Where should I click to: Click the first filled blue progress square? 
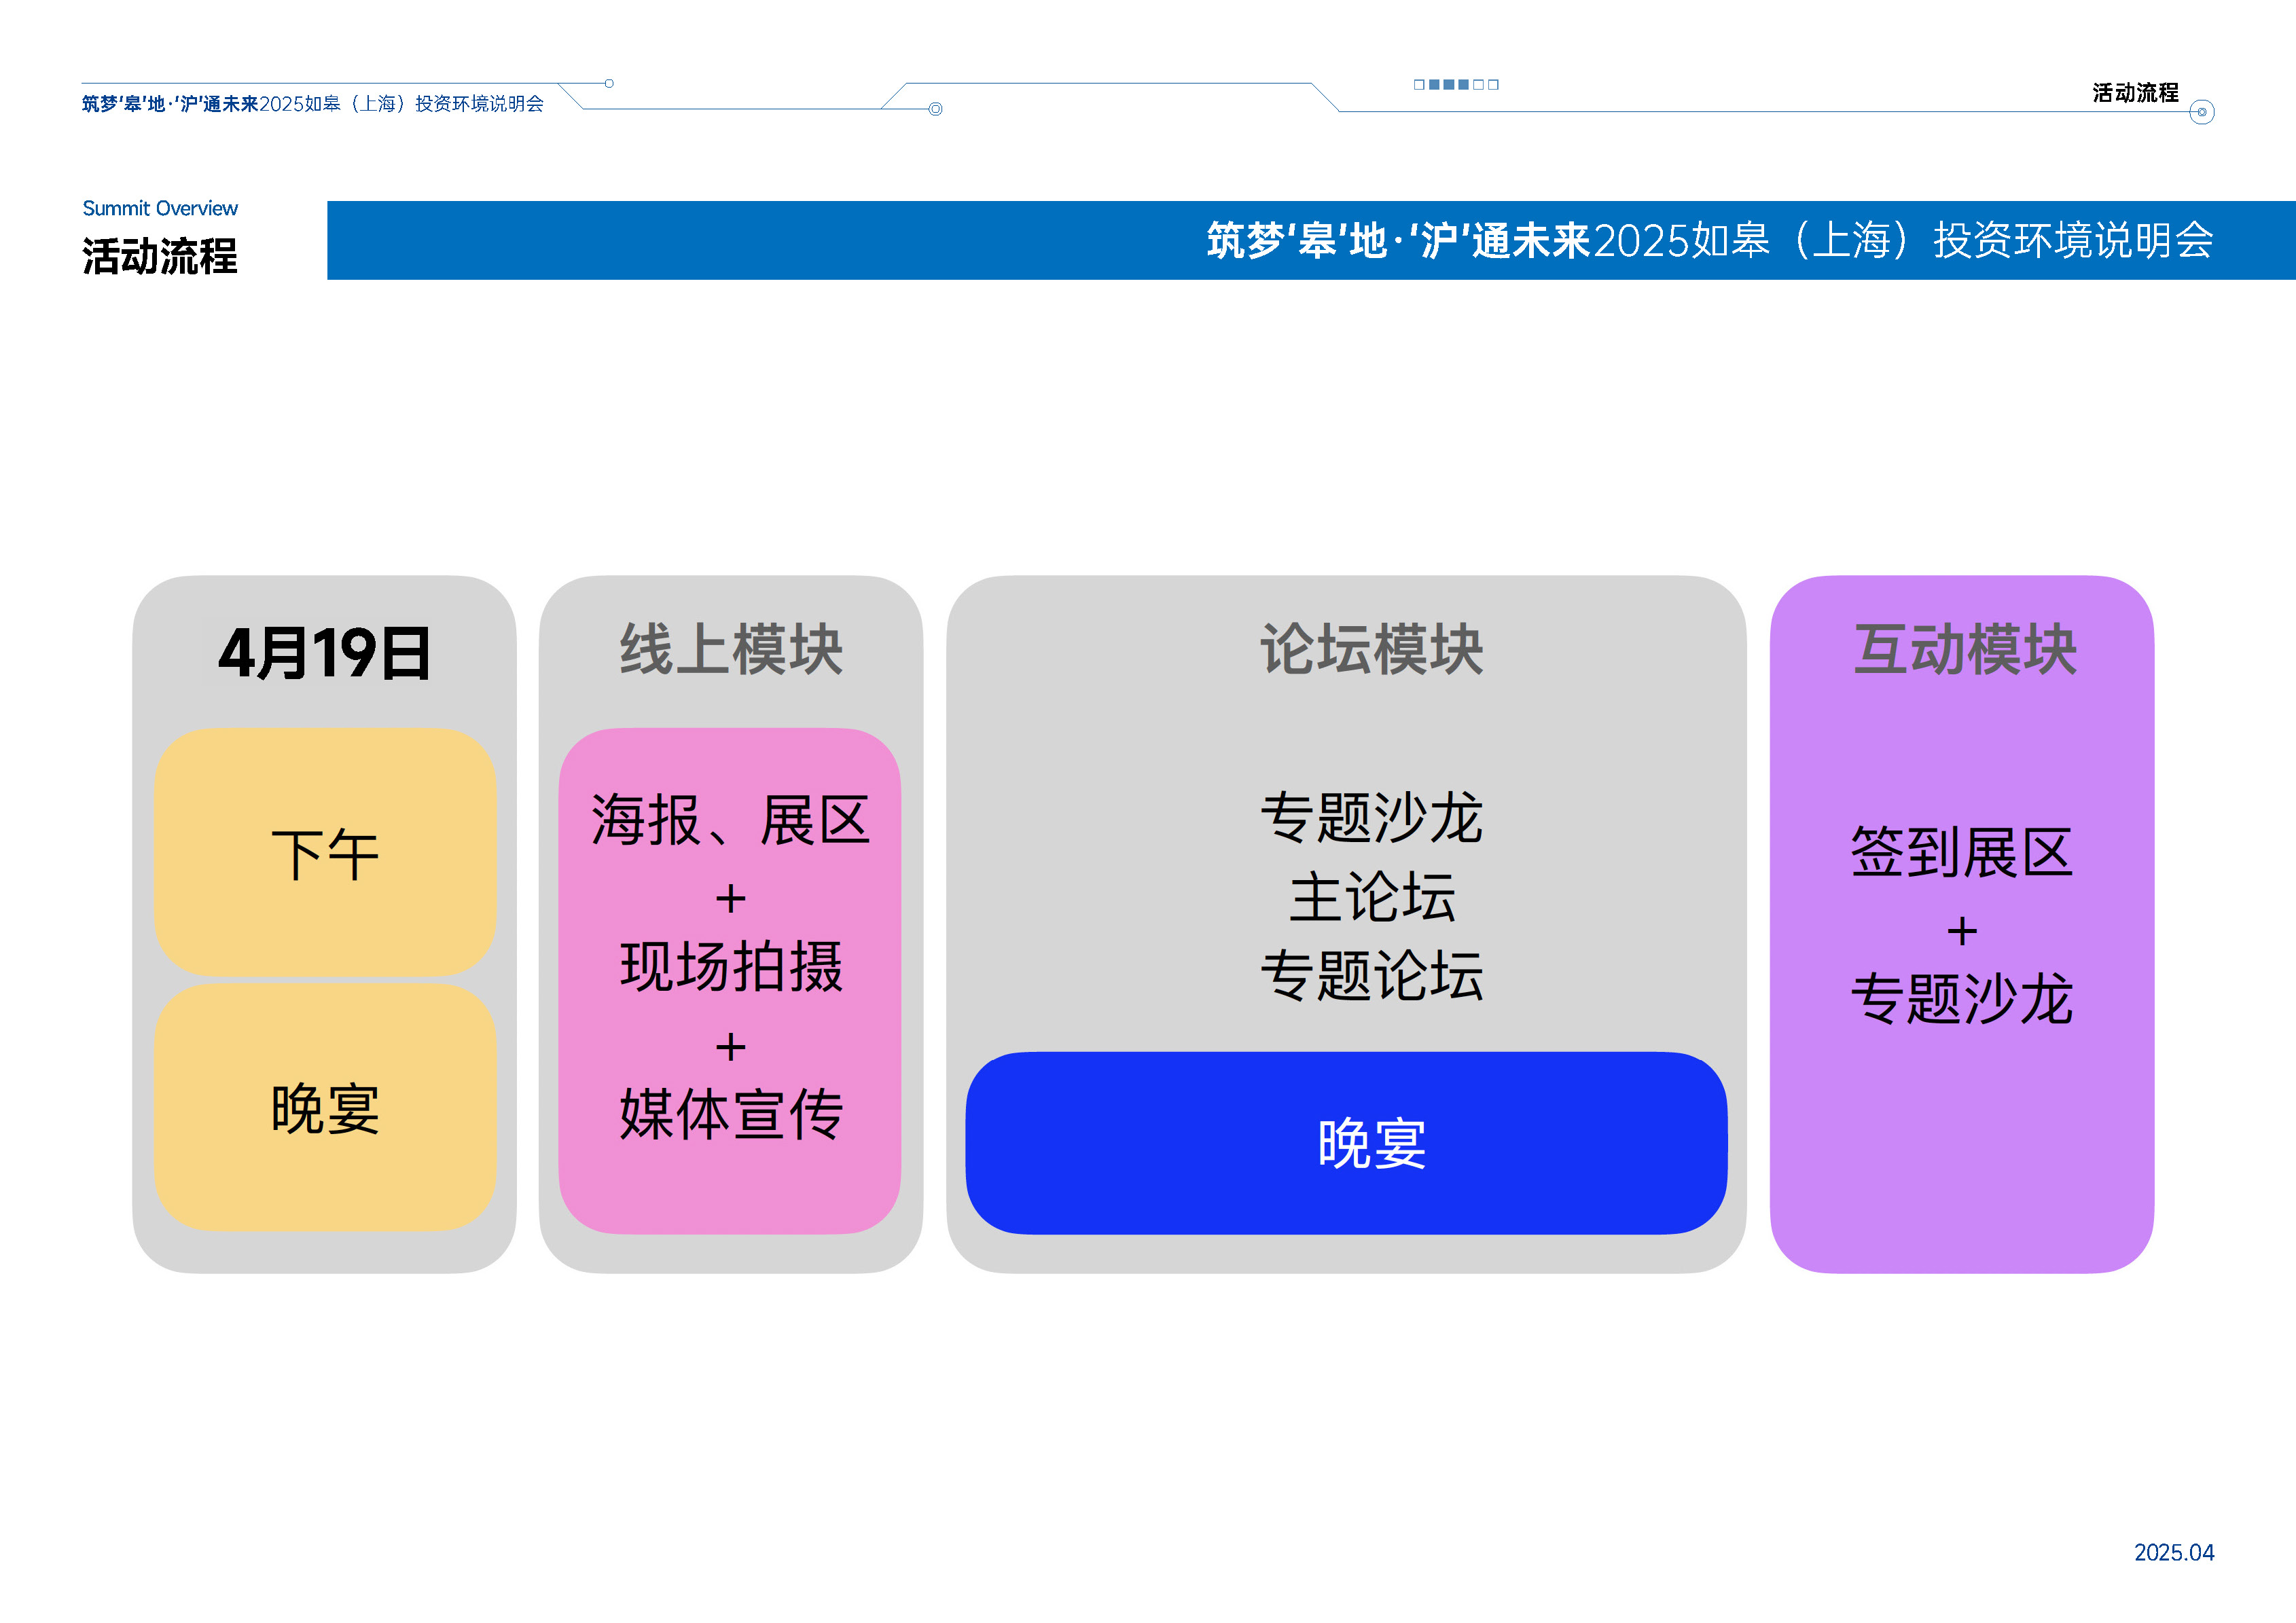[x=1434, y=85]
